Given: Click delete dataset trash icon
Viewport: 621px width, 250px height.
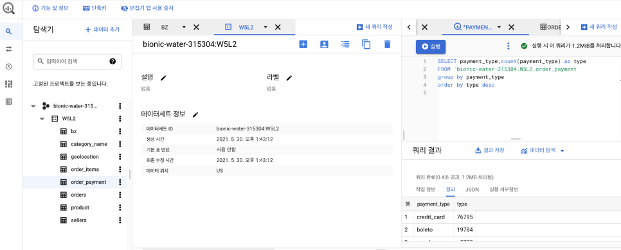Looking at the screenshot, I should pos(388,44).
